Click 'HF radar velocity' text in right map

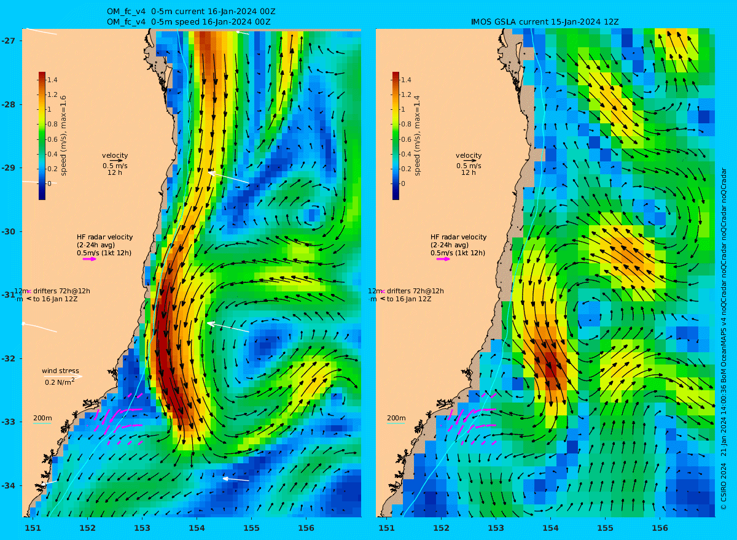point(458,237)
